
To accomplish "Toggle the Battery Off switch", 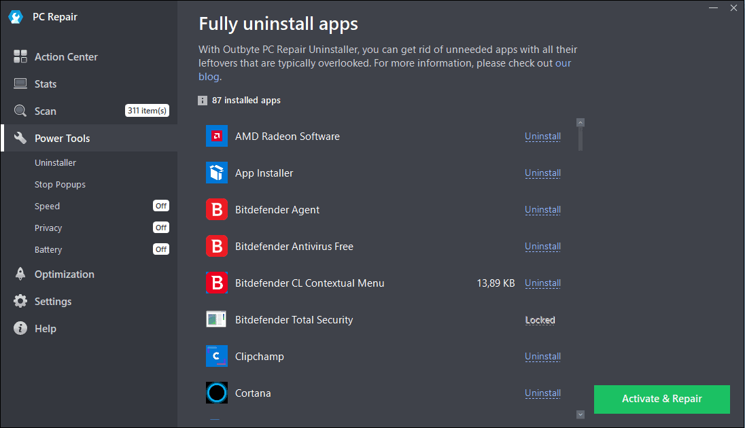I will pos(161,249).
